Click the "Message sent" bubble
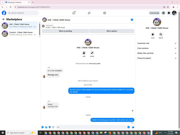 53,75
